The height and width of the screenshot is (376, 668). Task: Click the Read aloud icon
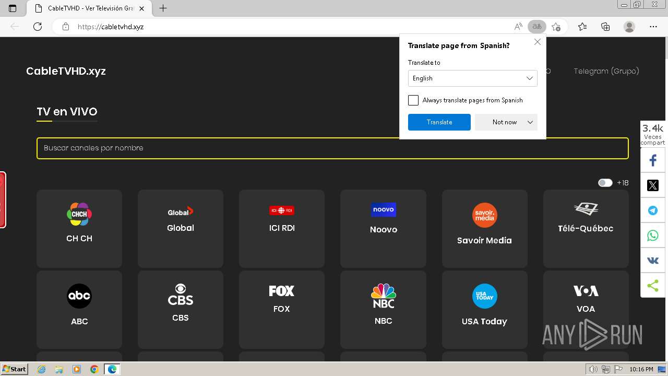518,27
